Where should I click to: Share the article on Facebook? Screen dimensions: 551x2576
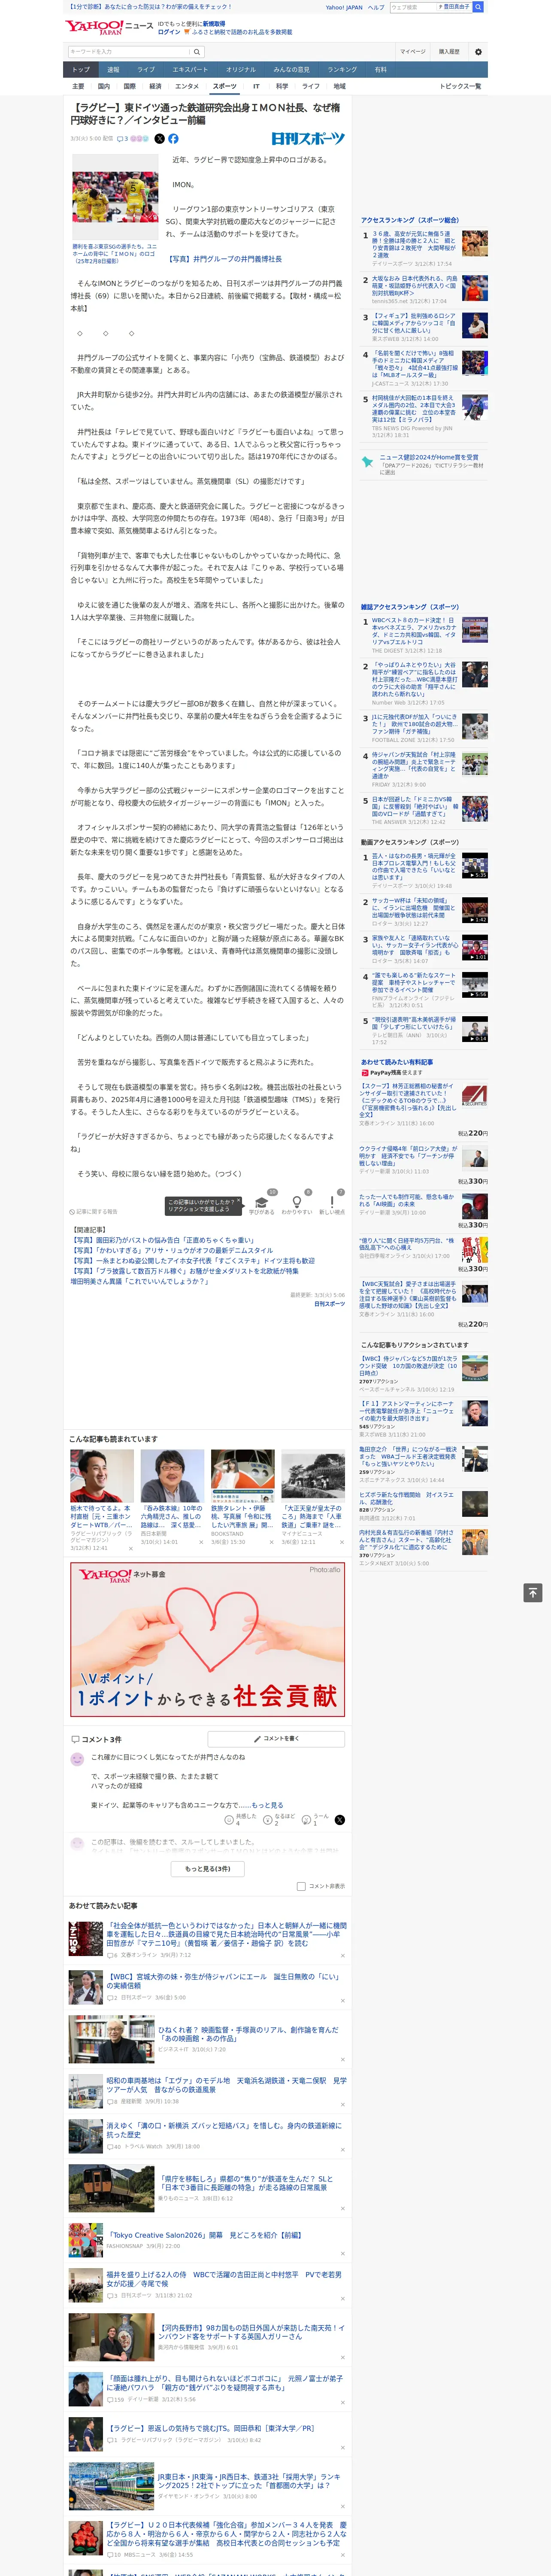point(173,139)
